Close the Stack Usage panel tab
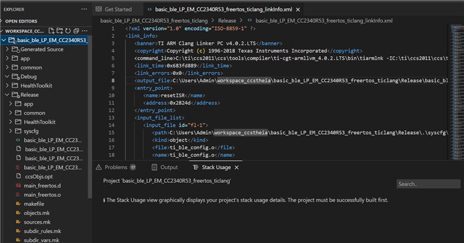Image resolution: width=464 pixels, height=243 pixels. coord(237,168)
